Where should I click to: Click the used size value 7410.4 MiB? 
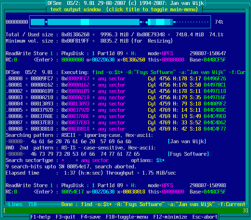click(190, 35)
